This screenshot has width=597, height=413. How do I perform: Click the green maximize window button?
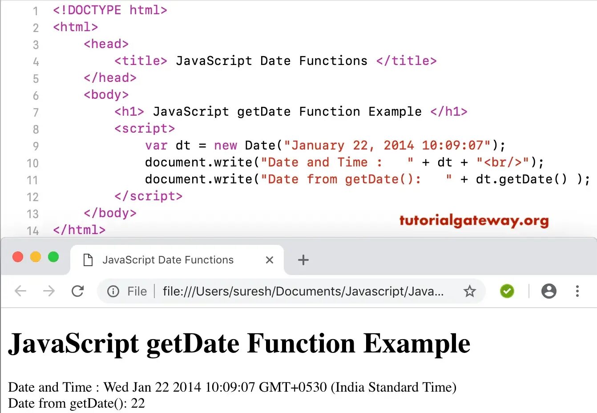click(53, 257)
